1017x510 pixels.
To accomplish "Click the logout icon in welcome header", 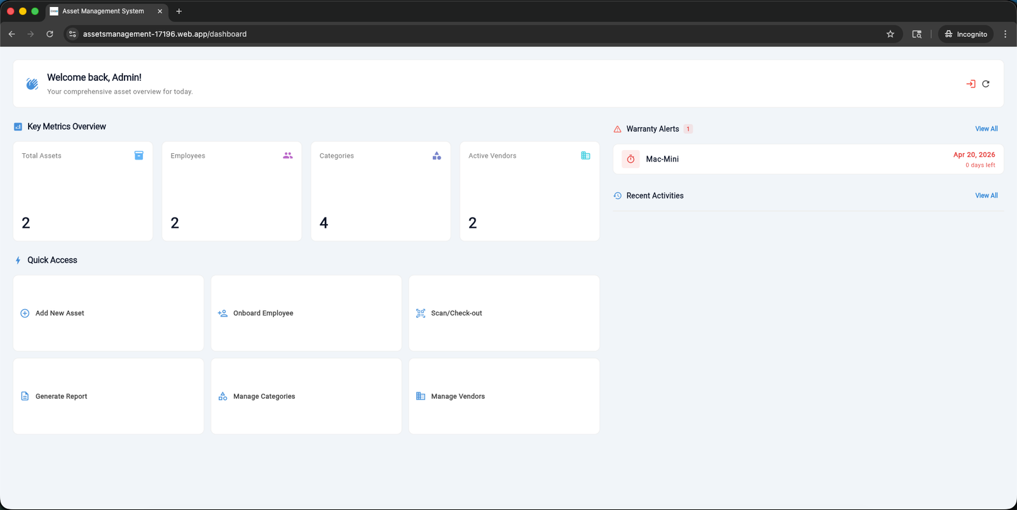I will click(971, 84).
